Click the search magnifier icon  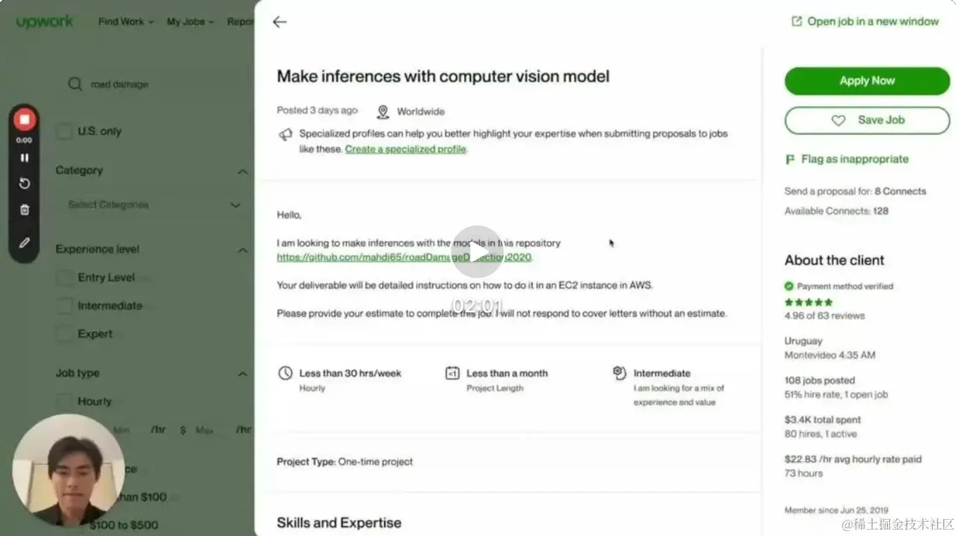point(75,85)
